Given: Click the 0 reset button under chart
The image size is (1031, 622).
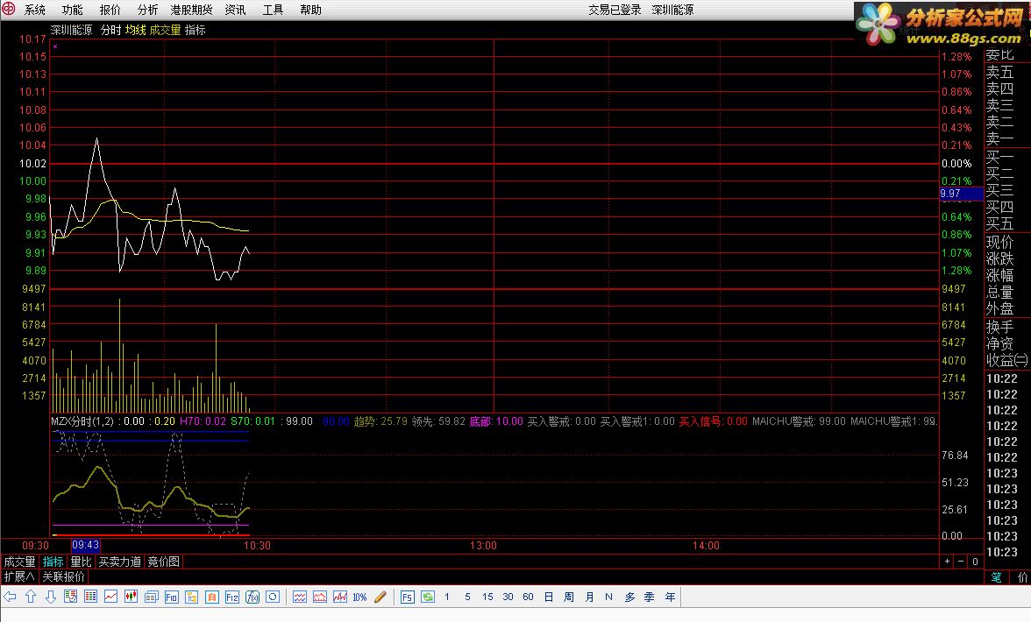Looking at the screenshot, I should tap(975, 562).
